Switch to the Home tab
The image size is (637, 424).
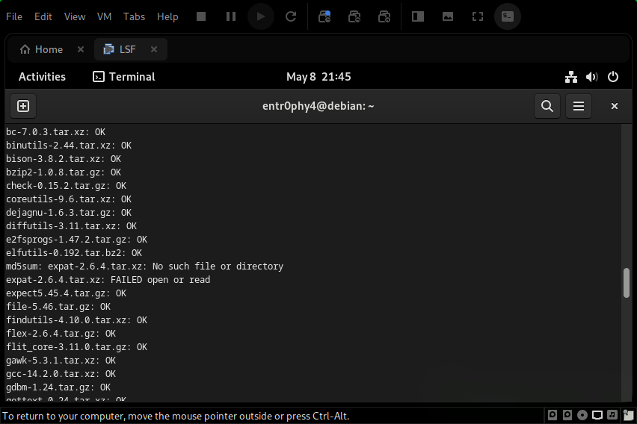(42, 49)
